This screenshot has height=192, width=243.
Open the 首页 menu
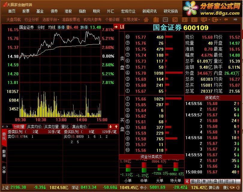(x=12, y=11)
